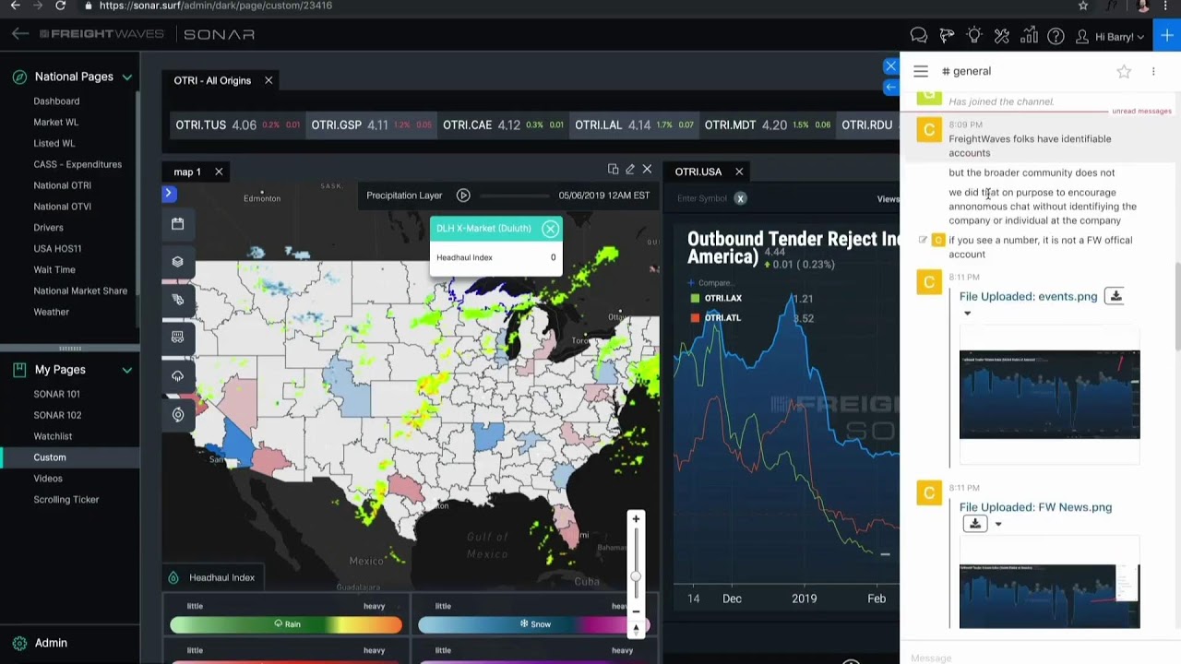The width and height of the screenshot is (1181, 664).
Task: Click the copy widget icon on the map 1 panel
Action: coord(613,170)
